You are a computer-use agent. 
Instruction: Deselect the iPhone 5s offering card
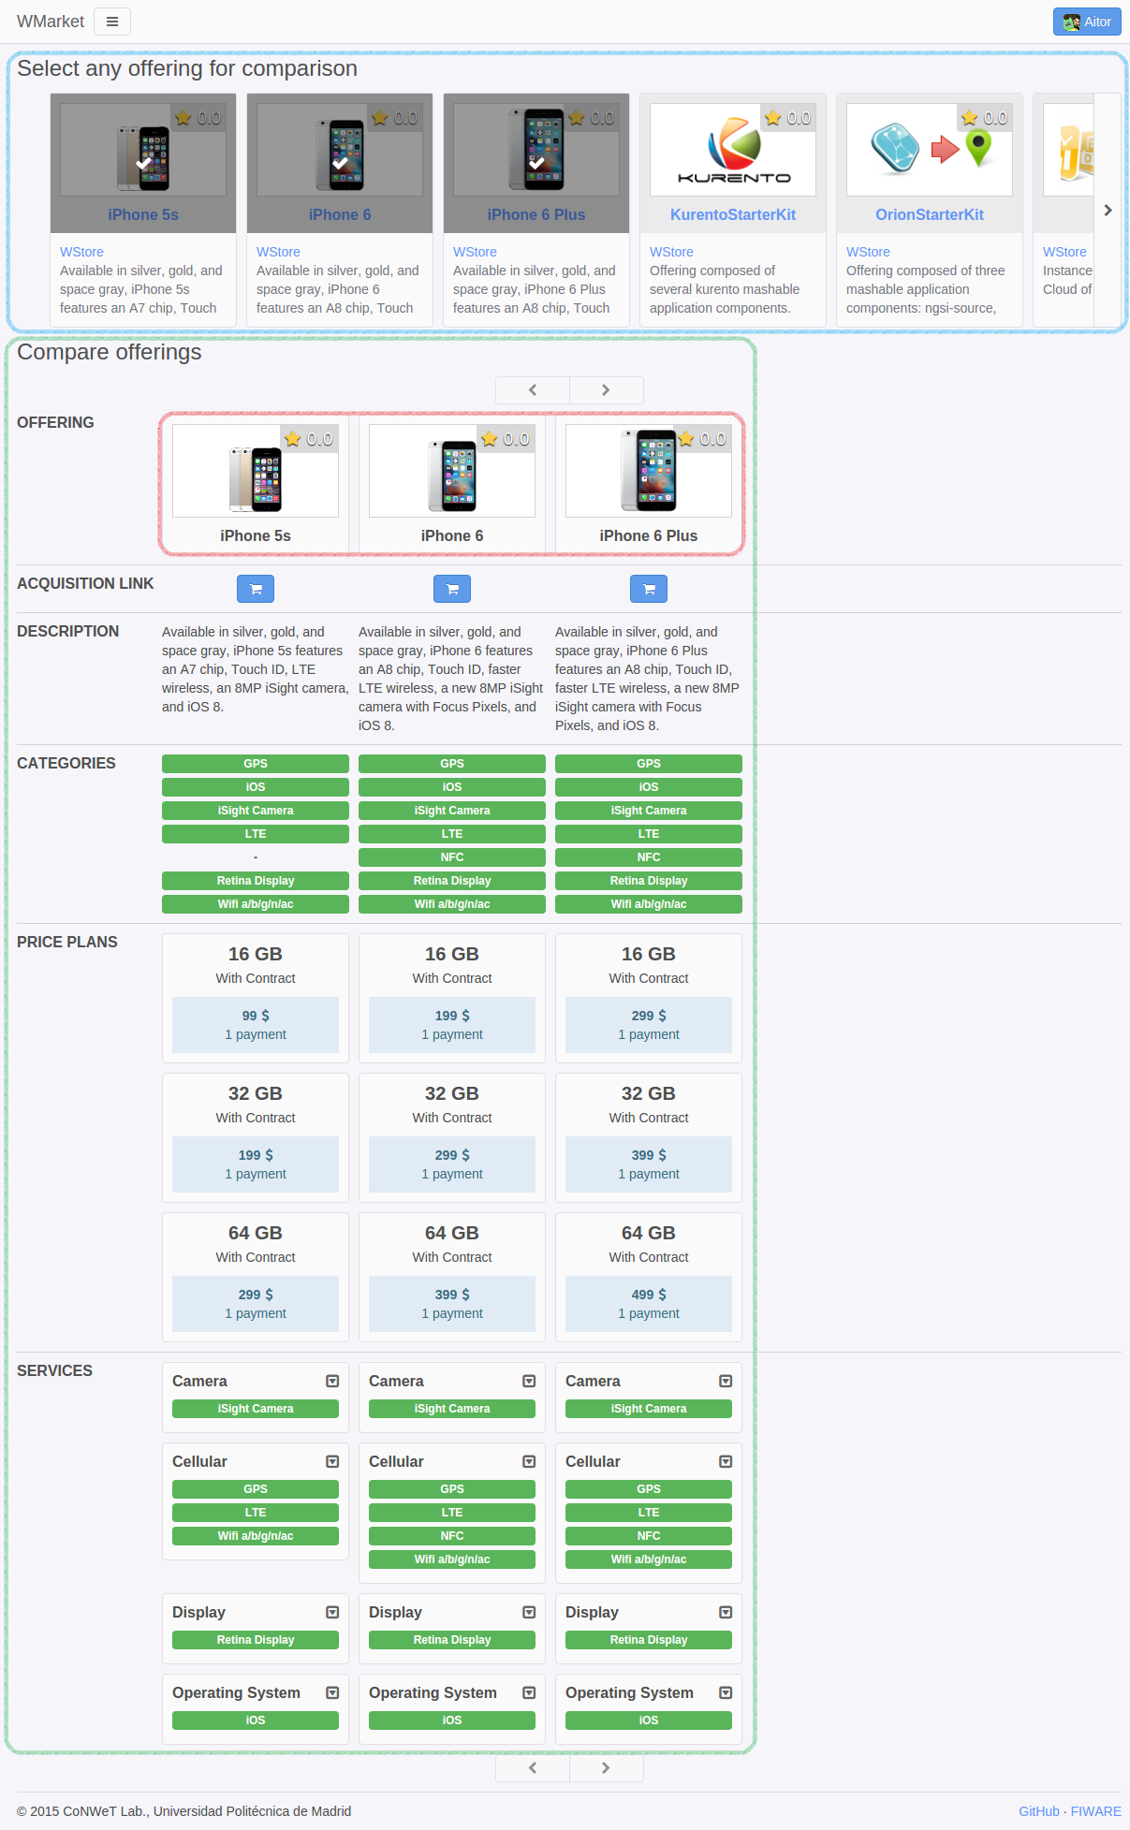click(x=143, y=163)
